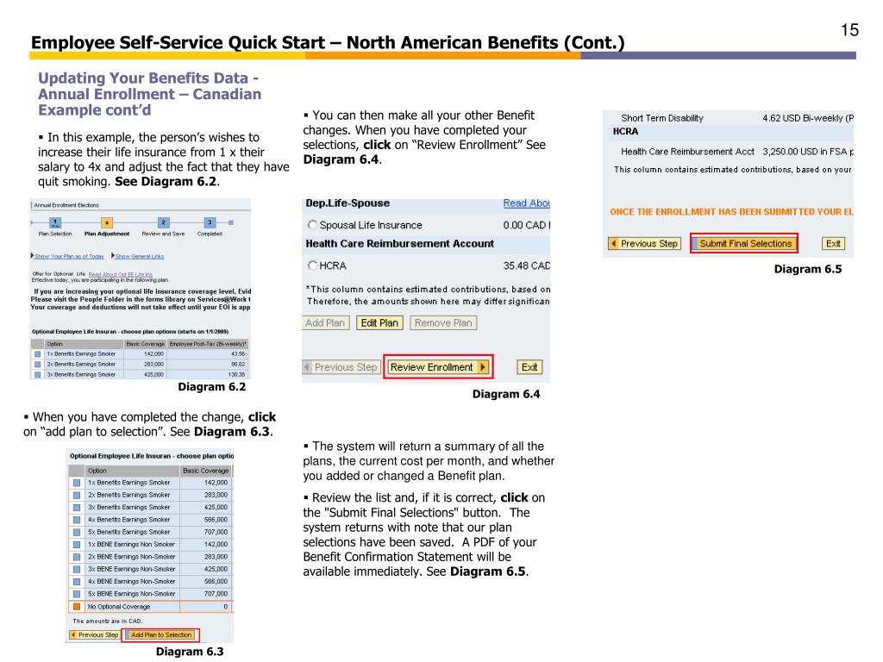Select the 4x BENE Earnings Non-Smoker row
Screen dimensions: 883x662
[x=77, y=582]
